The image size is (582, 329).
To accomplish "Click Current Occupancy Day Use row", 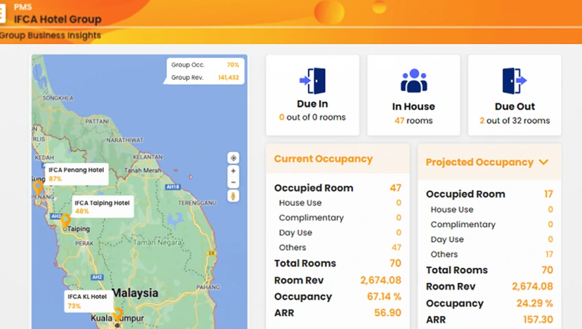I will [338, 233].
